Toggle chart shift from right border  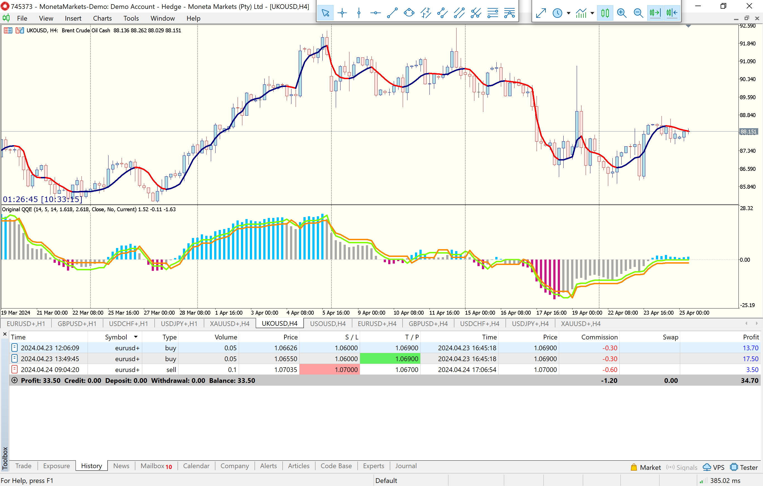(x=672, y=13)
